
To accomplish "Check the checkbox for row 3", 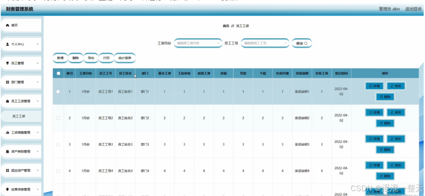I will click(58, 144).
